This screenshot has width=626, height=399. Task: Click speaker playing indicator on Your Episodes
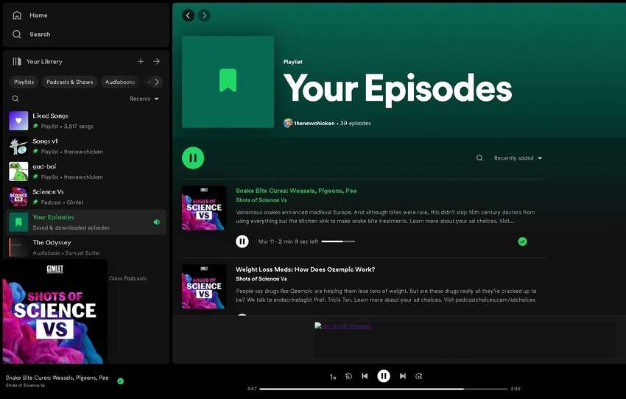[x=156, y=222]
